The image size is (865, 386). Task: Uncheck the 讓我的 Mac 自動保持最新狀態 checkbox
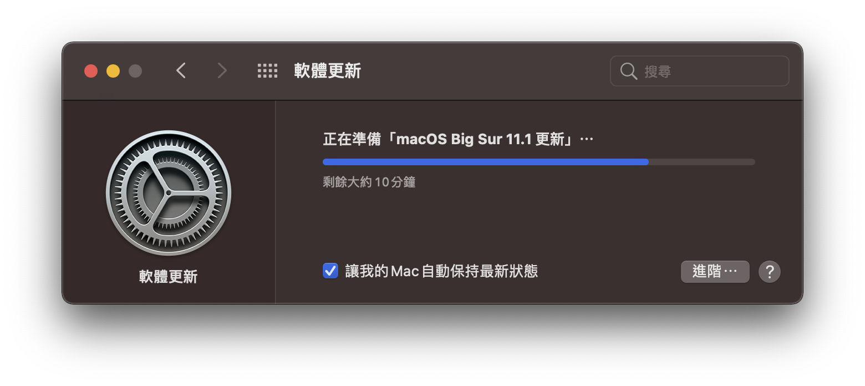point(330,271)
